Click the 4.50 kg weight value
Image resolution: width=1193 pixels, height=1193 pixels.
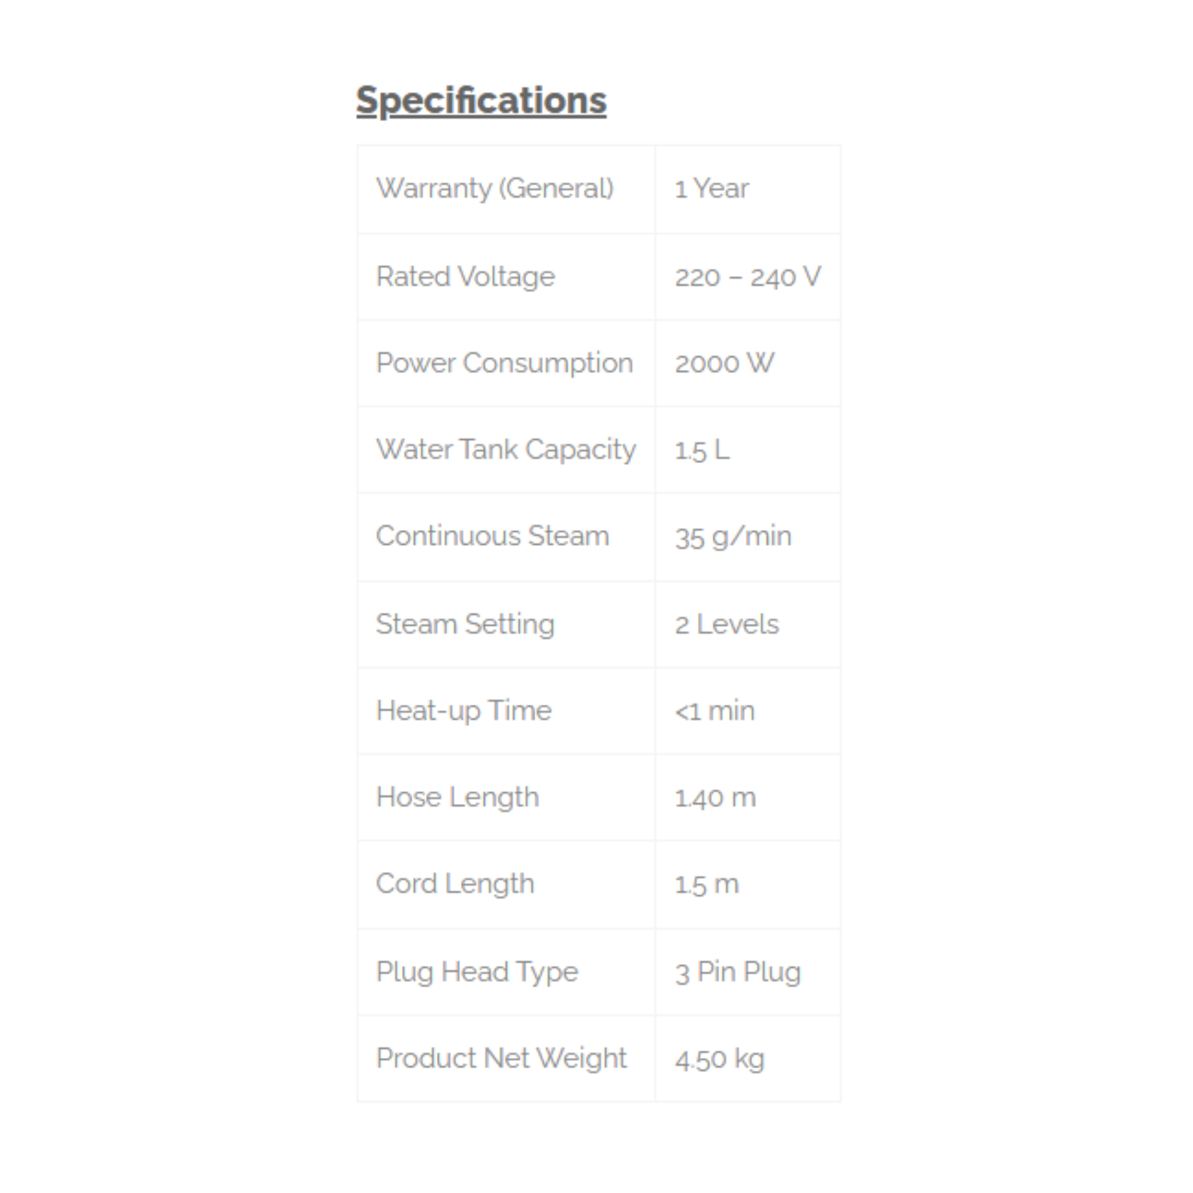(720, 1058)
